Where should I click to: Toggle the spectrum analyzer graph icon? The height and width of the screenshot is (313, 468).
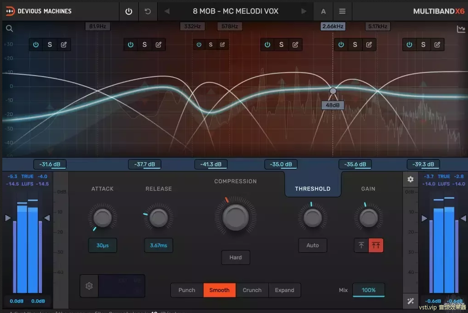pyautogui.click(x=461, y=29)
